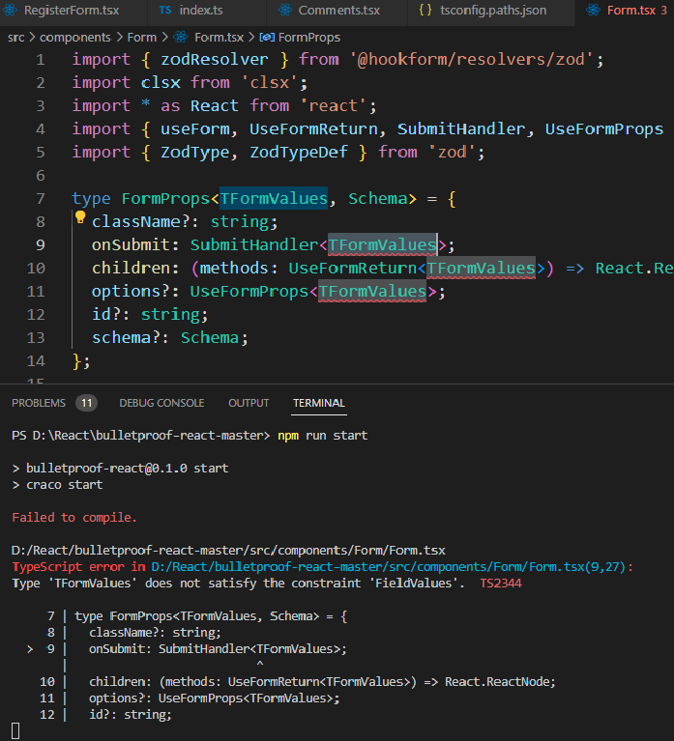Click the 'npm run start' command in terminal
Screen dimensions: 674x741
[323, 436]
